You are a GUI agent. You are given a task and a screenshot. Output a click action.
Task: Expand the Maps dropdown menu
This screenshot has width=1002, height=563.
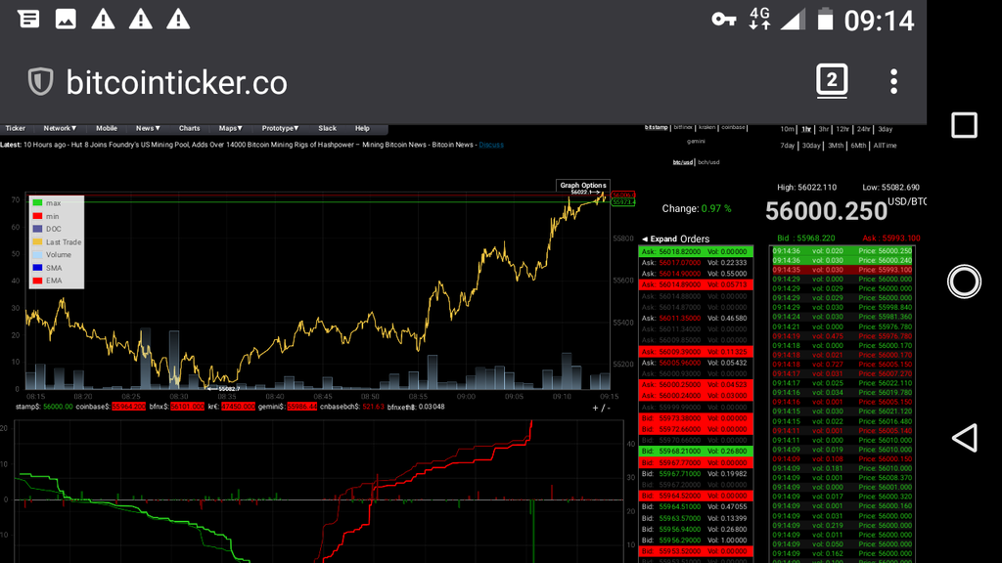[x=231, y=128]
